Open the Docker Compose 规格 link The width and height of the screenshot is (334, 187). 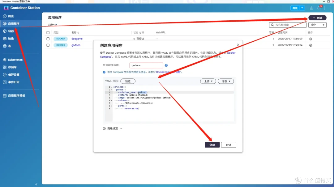point(168,72)
